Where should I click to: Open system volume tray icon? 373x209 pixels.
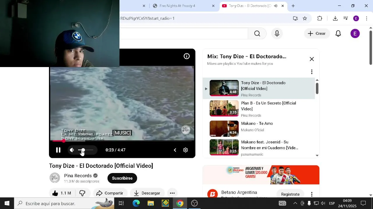[x=323, y=203]
